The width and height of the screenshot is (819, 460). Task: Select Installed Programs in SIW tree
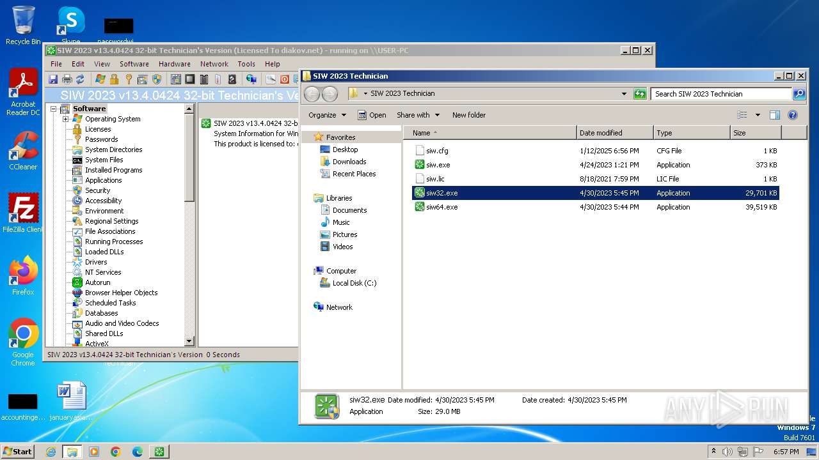pos(113,170)
